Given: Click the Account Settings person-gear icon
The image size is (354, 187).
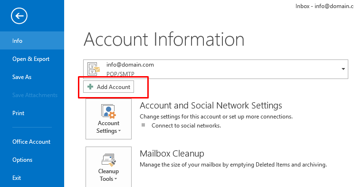Looking at the screenshot, I should [x=109, y=111].
